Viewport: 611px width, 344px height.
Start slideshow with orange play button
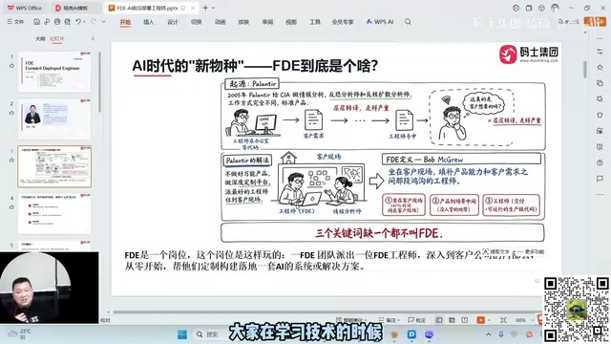click(x=480, y=320)
